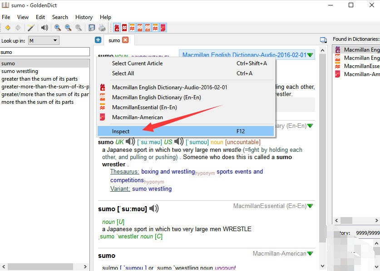Zoom in with the plus magnifier

tap(58, 28)
